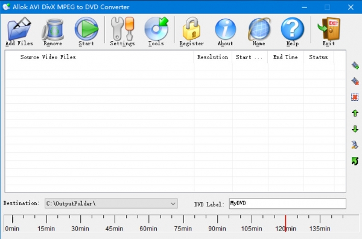Move item down with green down arrow
Screen dimensions: 362x239
[355, 129]
